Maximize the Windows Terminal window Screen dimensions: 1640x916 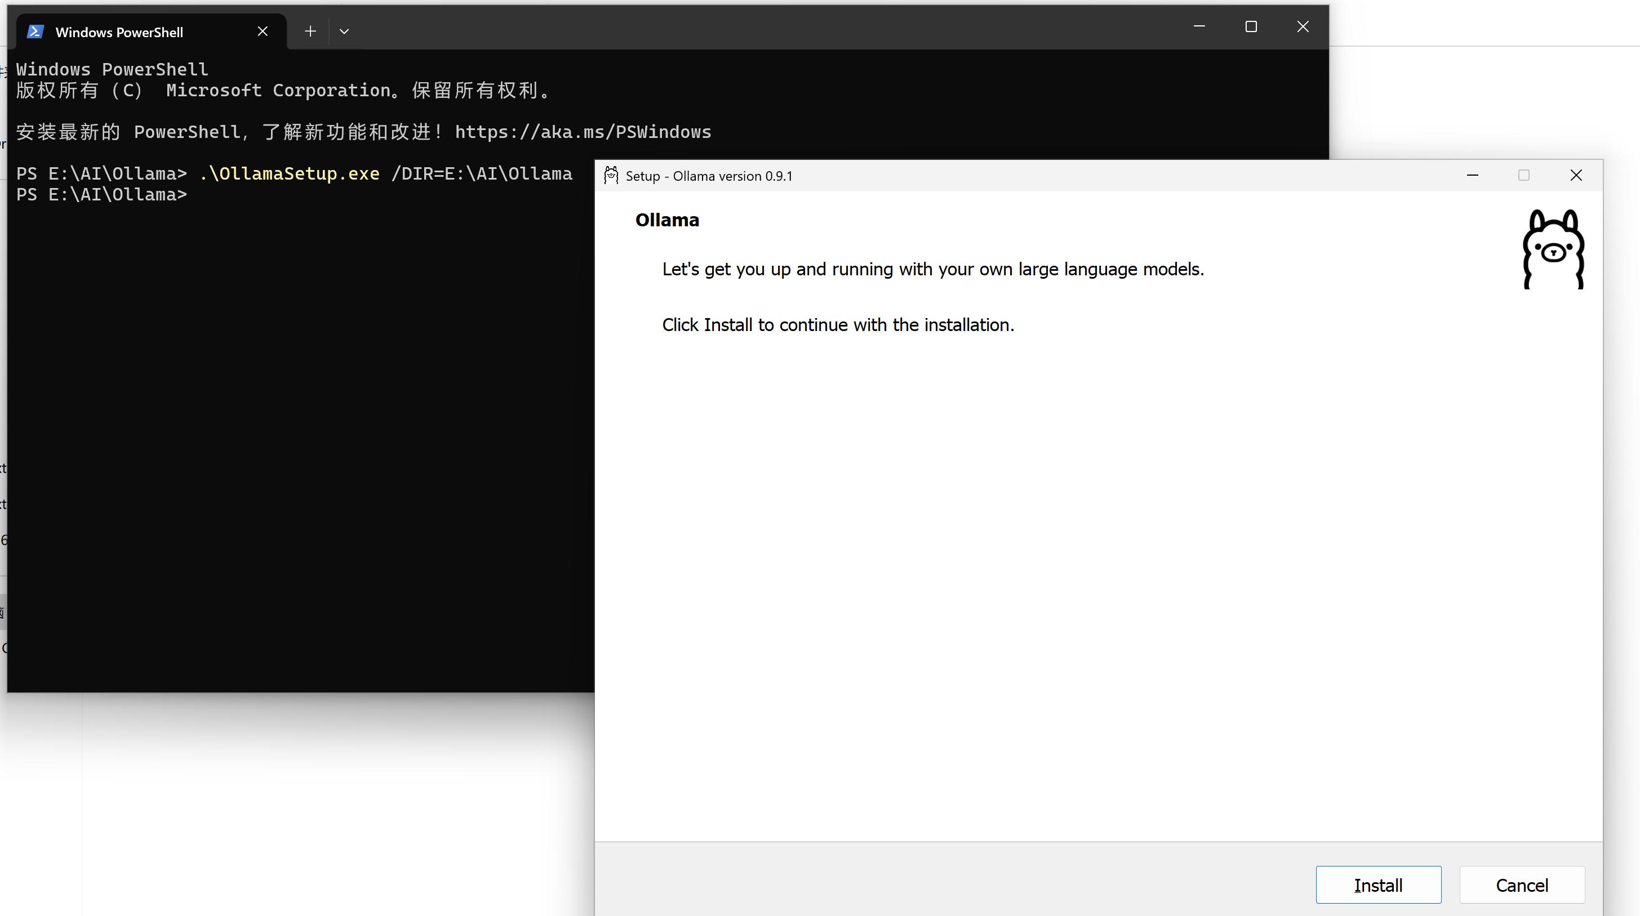1250,26
